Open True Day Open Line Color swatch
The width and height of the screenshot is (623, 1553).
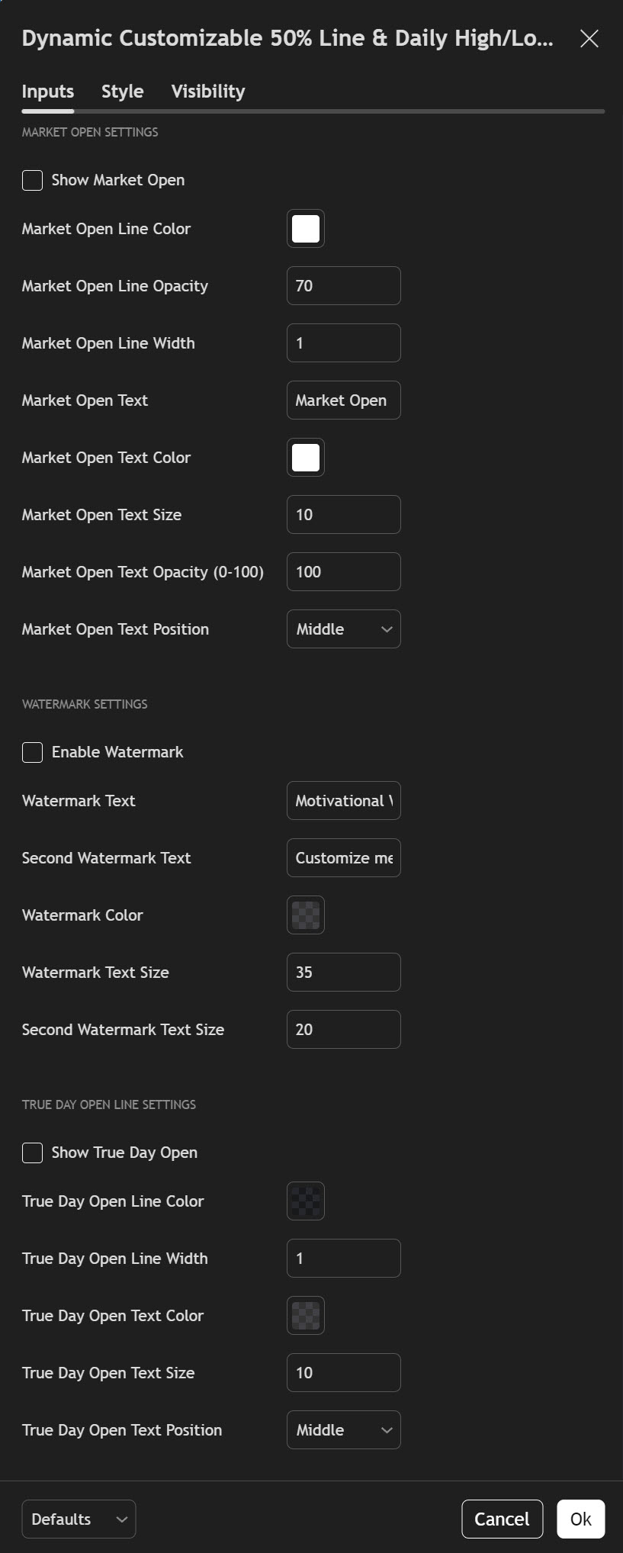(306, 1201)
